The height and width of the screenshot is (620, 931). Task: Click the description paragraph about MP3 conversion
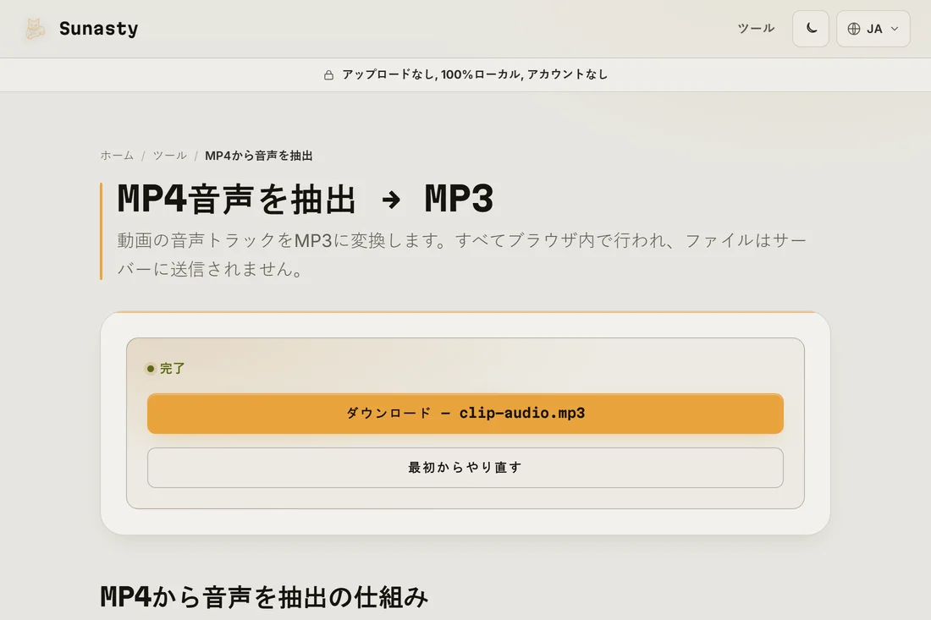tap(461, 255)
